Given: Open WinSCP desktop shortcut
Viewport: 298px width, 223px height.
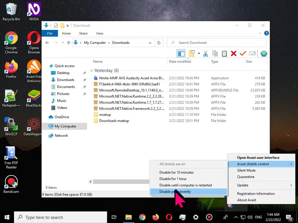Looking at the screenshot, I should pos(11,127).
